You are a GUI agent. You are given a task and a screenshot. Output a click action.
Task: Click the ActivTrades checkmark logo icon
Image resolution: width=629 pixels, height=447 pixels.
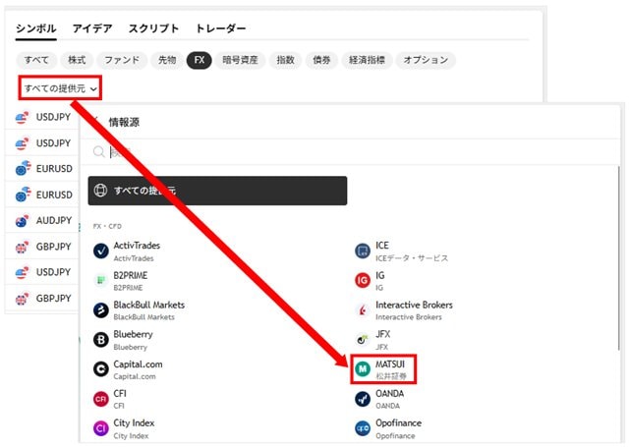coord(100,251)
